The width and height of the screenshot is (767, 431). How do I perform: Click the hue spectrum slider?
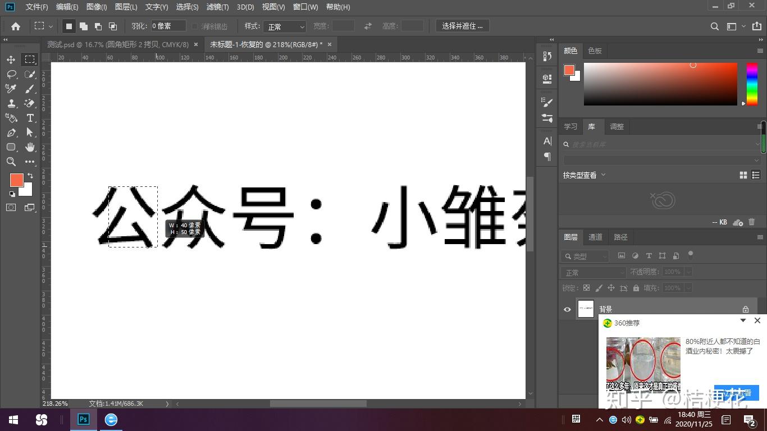(752, 84)
